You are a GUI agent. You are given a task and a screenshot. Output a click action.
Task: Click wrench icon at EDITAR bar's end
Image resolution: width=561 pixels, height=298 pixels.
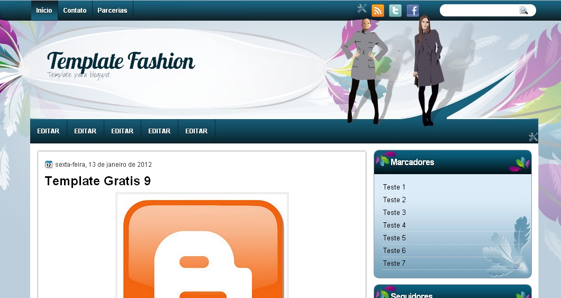click(x=533, y=137)
